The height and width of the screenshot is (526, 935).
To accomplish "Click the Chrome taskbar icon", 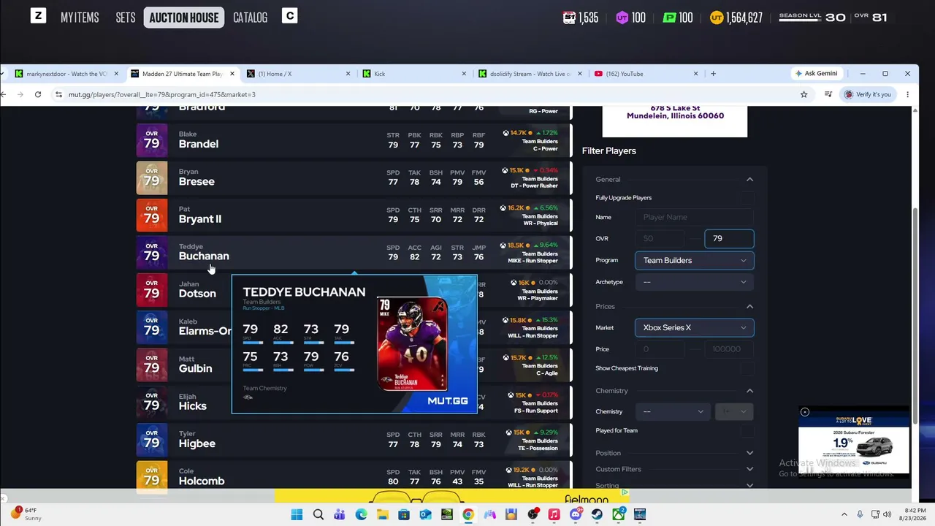I will (x=468, y=515).
